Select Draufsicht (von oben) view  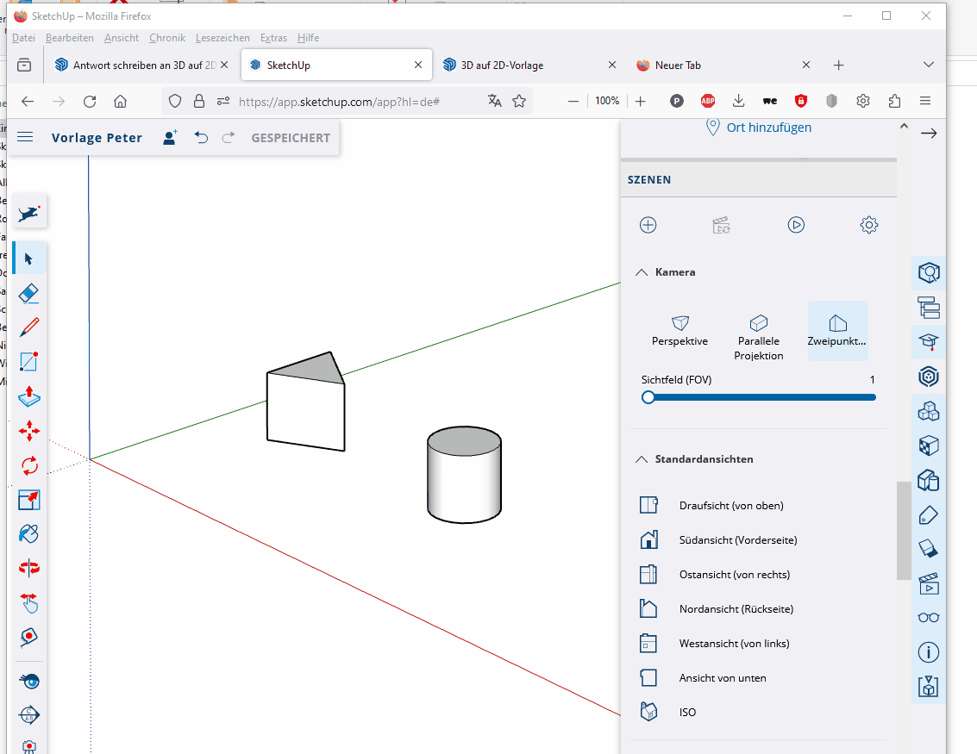(731, 506)
